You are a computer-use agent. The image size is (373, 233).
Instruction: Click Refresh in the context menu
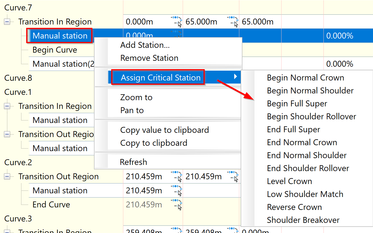[x=133, y=162]
